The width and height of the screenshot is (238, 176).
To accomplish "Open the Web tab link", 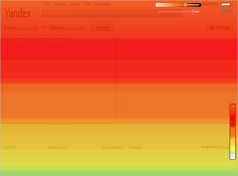I will pos(47,4).
